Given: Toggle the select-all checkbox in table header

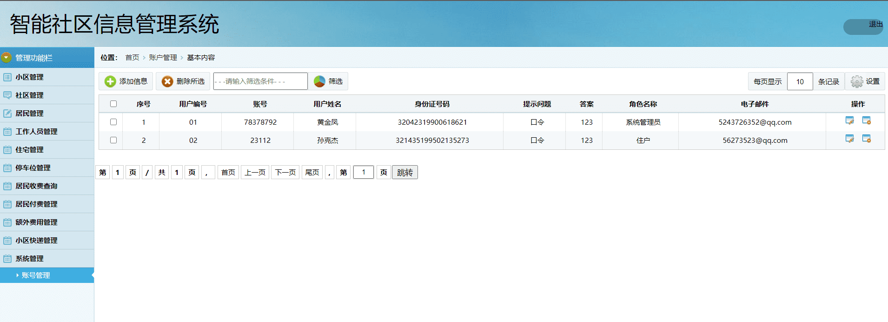Looking at the screenshot, I should click(x=113, y=104).
